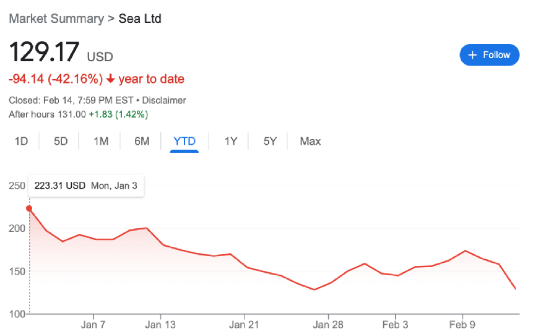Click the Sea Ltd title text
The width and height of the screenshot is (533, 334).
(140, 19)
